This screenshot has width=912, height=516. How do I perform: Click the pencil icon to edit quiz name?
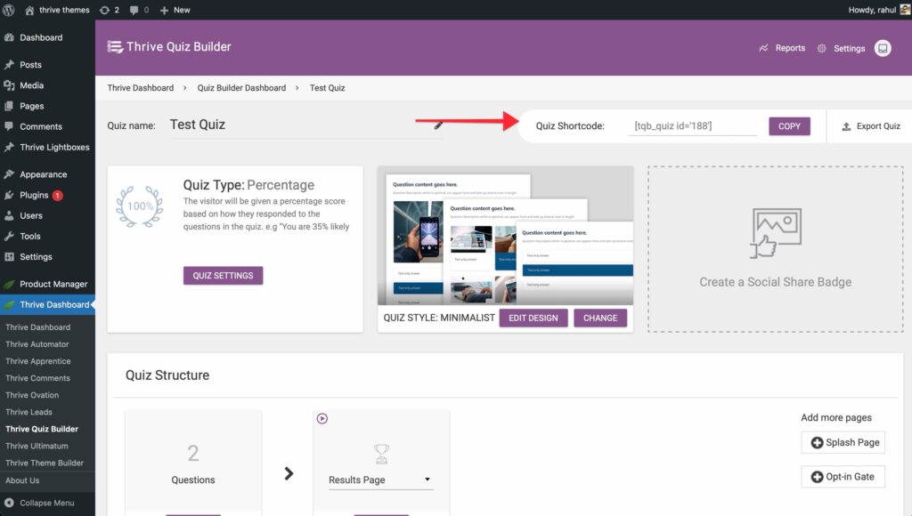(x=438, y=126)
